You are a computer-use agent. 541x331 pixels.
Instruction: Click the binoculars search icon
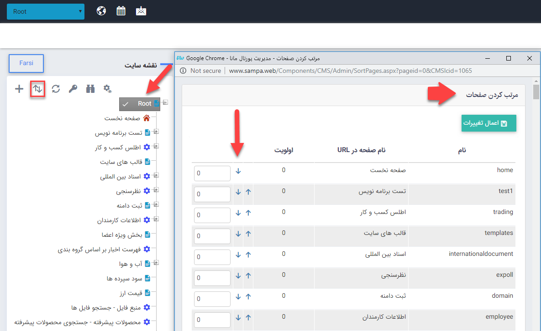[x=90, y=89]
